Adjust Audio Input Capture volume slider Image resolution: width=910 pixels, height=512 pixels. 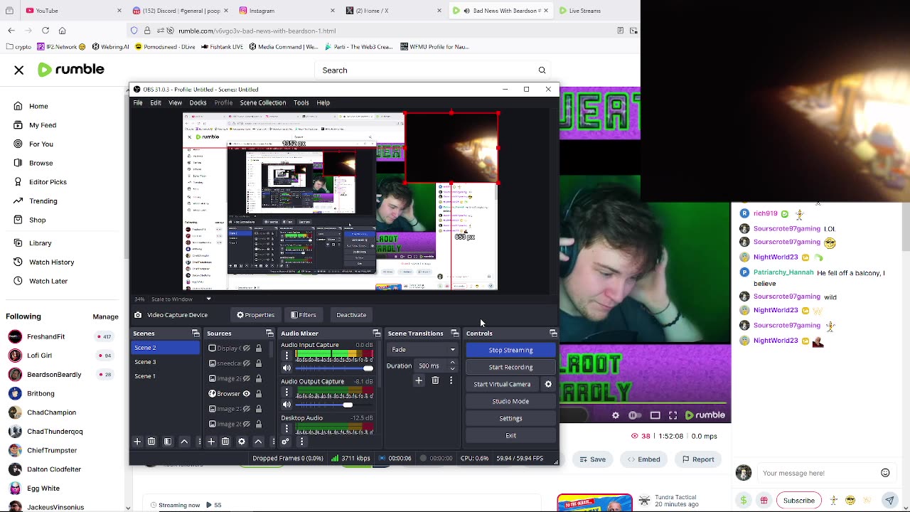pyautogui.click(x=334, y=368)
